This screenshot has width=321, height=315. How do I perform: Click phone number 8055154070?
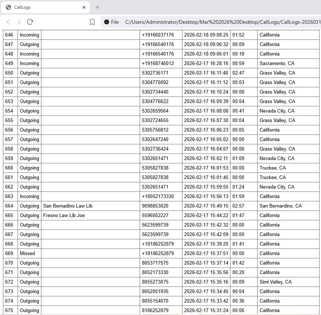click(x=155, y=301)
